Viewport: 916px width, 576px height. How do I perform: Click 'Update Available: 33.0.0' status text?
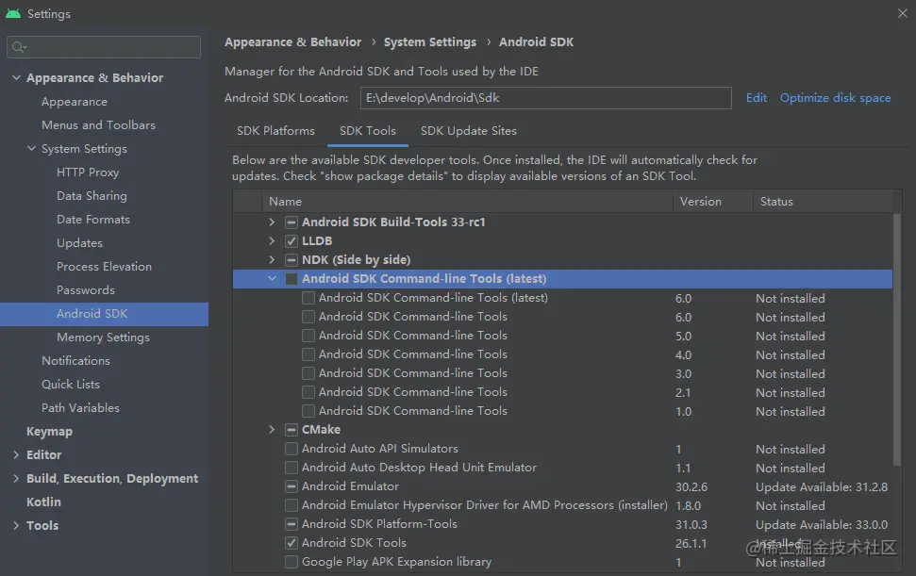(822, 525)
